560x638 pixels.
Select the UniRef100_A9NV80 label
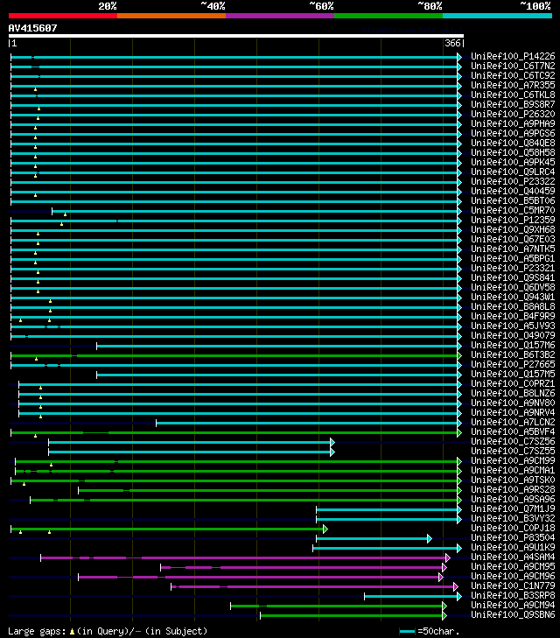click(513, 403)
